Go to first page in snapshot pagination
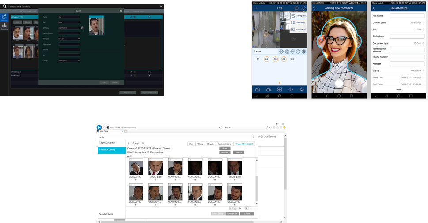 tap(231, 208)
